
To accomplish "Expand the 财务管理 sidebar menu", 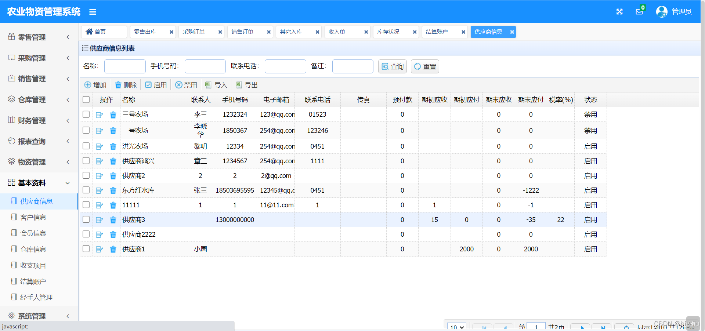I will click(x=39, y=120).
